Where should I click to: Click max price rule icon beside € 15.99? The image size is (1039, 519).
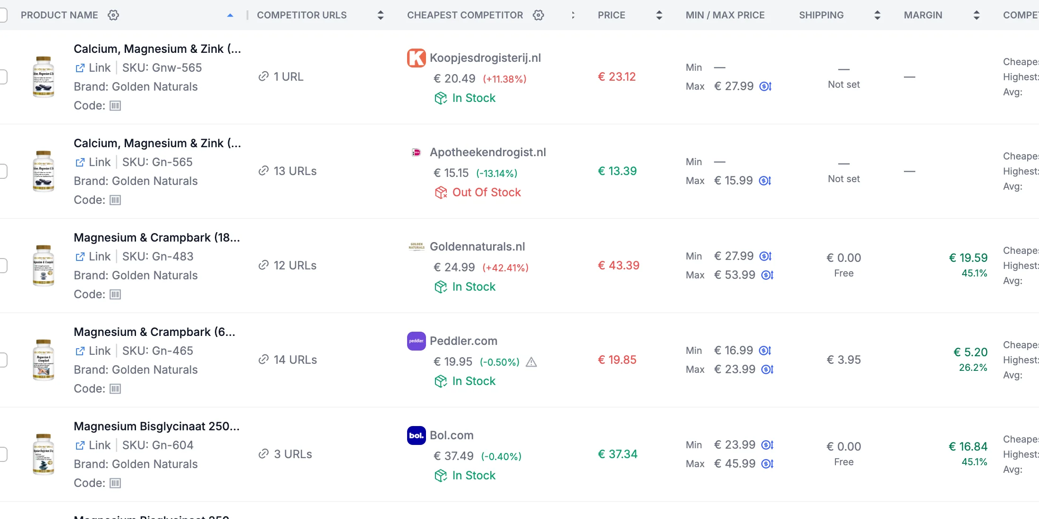[765, 181]
